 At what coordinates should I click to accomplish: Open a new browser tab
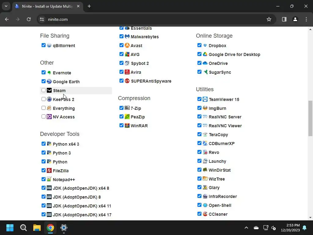click(x=89, y=6)
